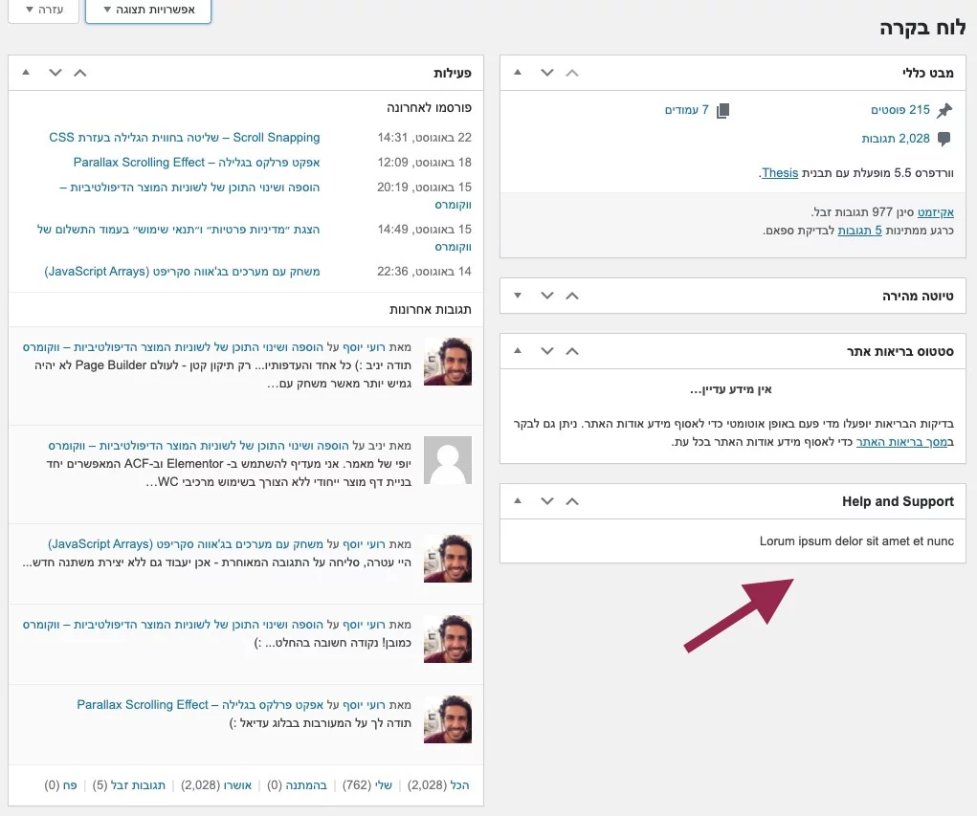Open Parallax Scrolling Effect link in last comment
The image size is (977, 816).
(200, 705)
